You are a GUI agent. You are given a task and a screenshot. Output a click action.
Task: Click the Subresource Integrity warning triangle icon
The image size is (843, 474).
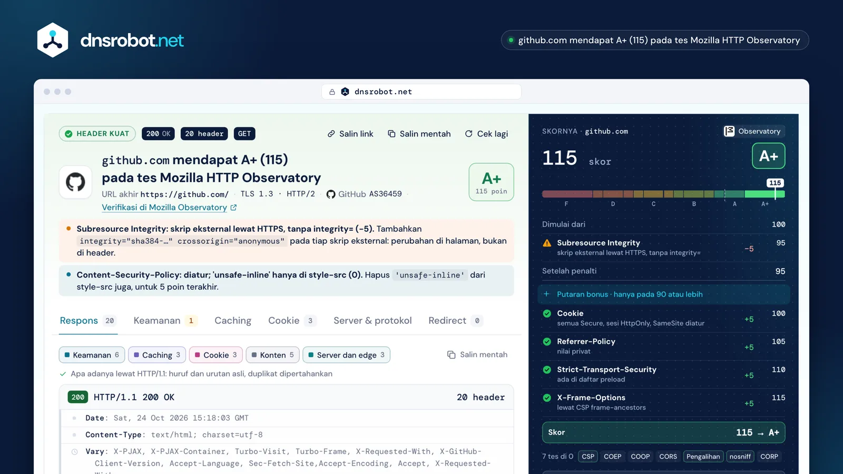pyautogui.click(x=547, y=243)
